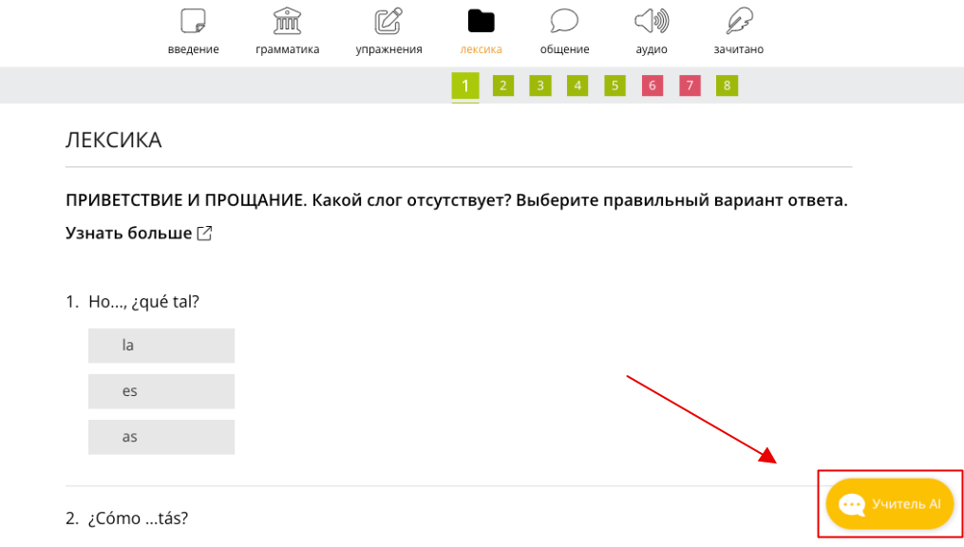The width and height of the screenshot is (964, 547).
Task: Go to exercise page 4
Action: (x=577, y=85)
